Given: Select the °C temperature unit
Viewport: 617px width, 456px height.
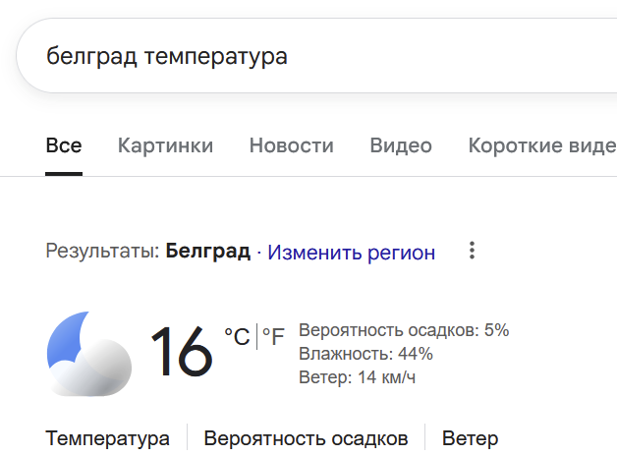Looking at the screenshot, I should (237, 337).
